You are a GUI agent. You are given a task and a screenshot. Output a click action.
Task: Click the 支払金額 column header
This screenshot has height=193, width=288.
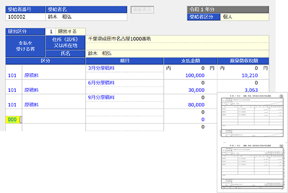click(190, 61)
